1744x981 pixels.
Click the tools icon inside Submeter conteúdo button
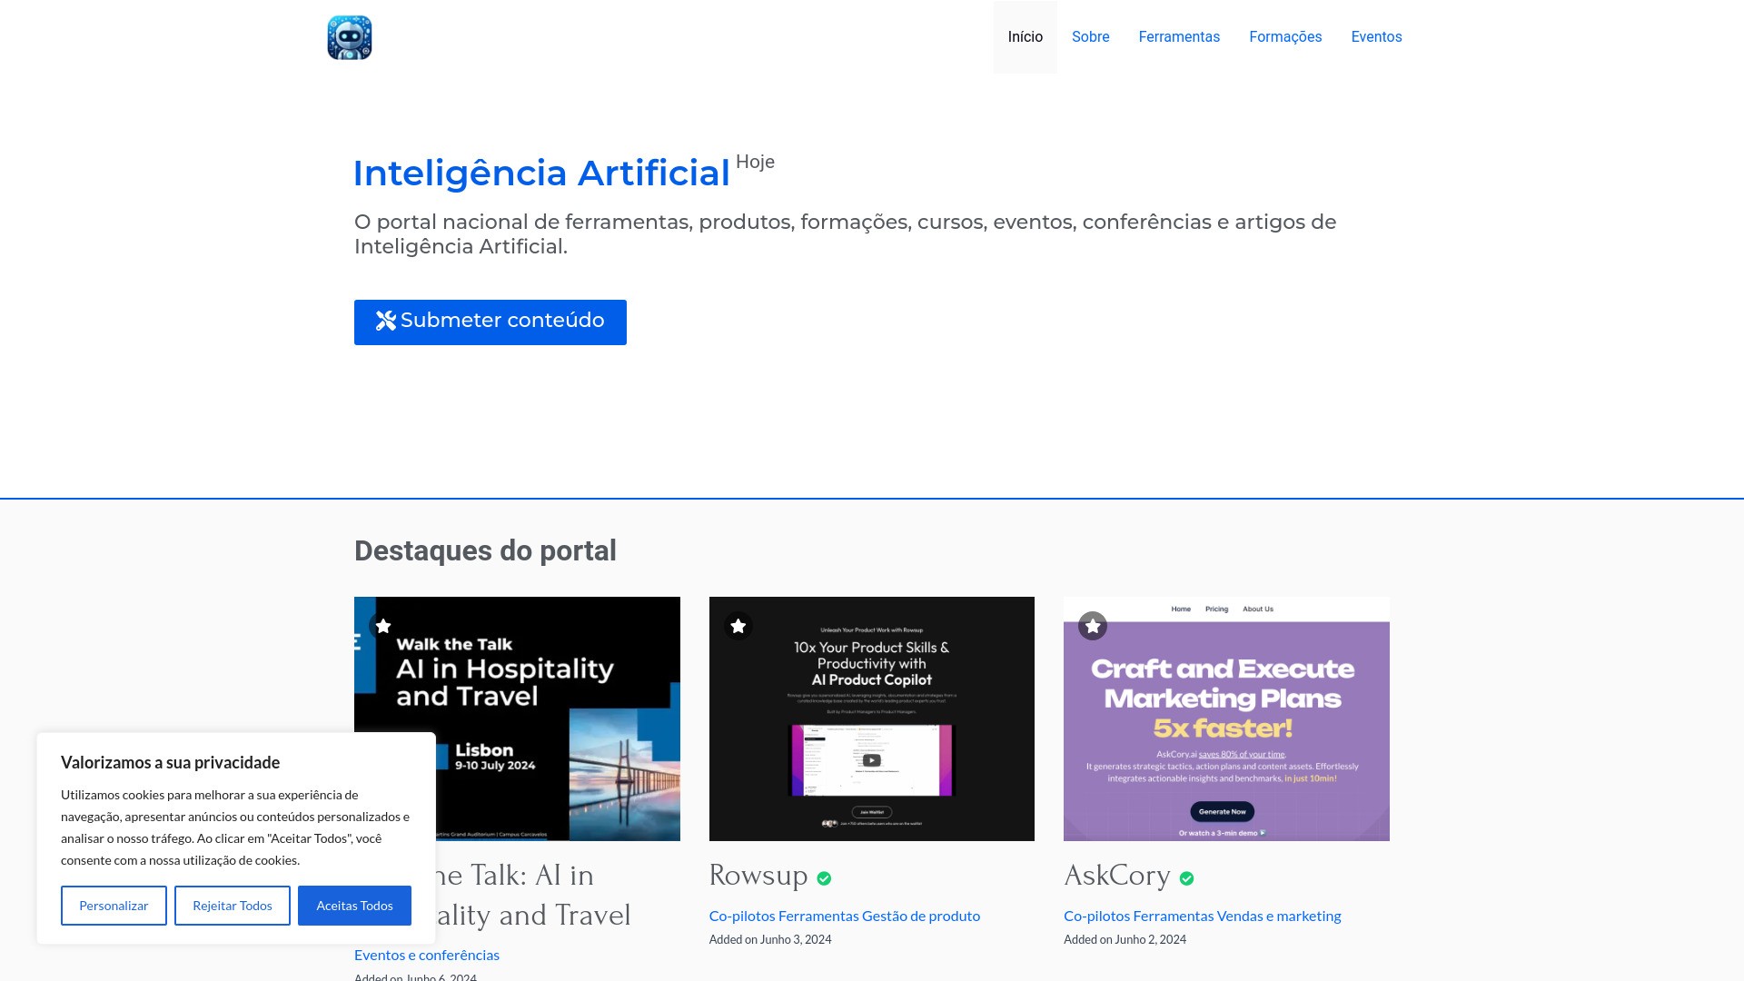point(383,321)
